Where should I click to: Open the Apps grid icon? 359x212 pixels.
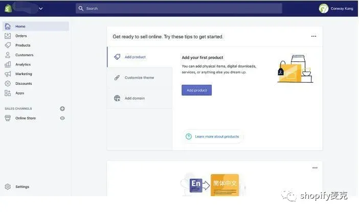[x=8, y=93]
